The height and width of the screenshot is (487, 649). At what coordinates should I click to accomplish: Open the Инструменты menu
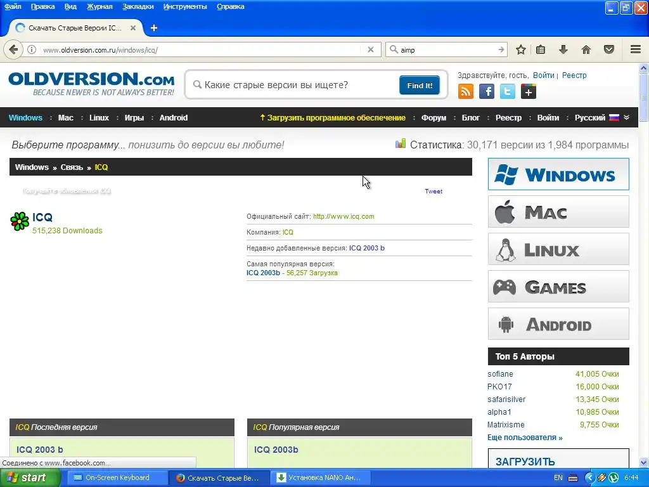point(185,6)
